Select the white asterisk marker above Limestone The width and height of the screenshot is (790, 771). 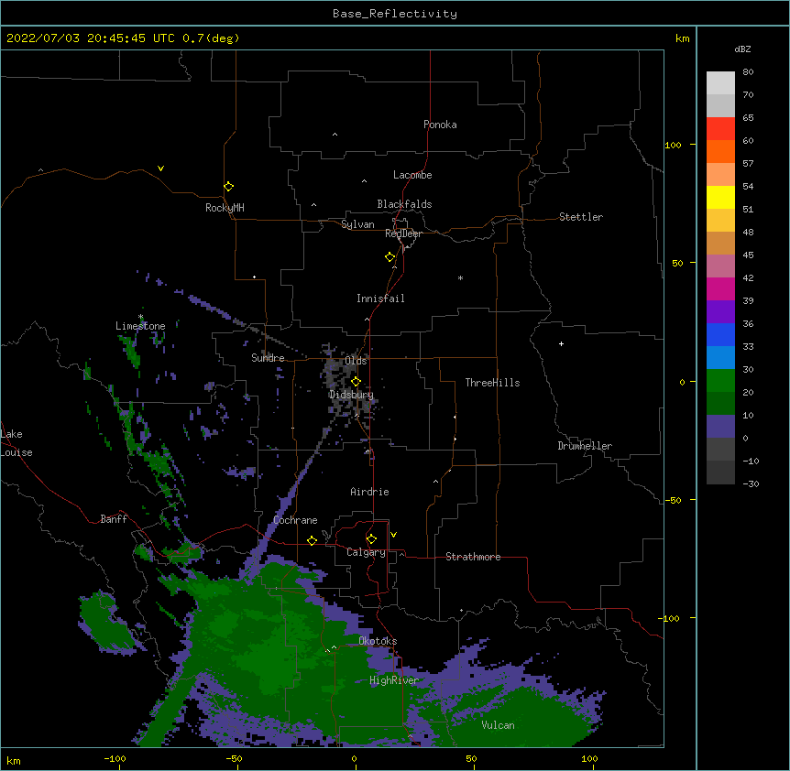click(x=140, y=317)
